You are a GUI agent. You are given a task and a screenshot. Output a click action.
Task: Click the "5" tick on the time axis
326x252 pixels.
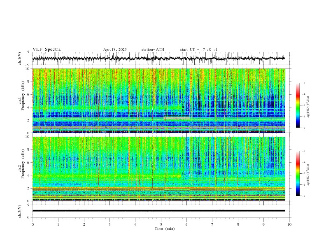pos(161,224)
